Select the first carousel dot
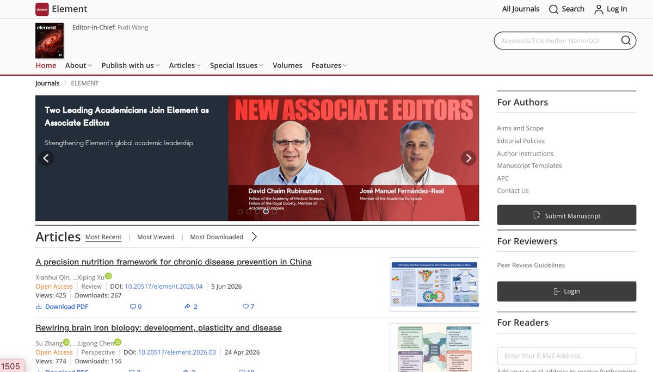 (241, 212)
